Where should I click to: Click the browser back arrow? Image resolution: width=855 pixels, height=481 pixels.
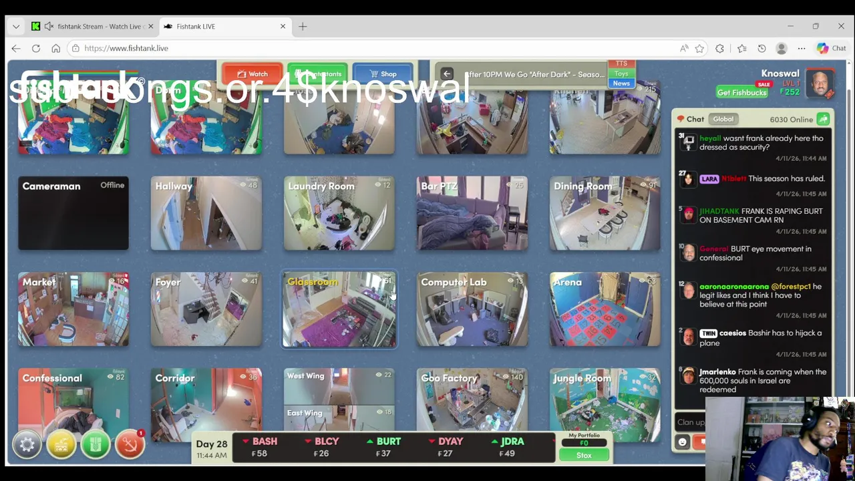pos(16,48)
